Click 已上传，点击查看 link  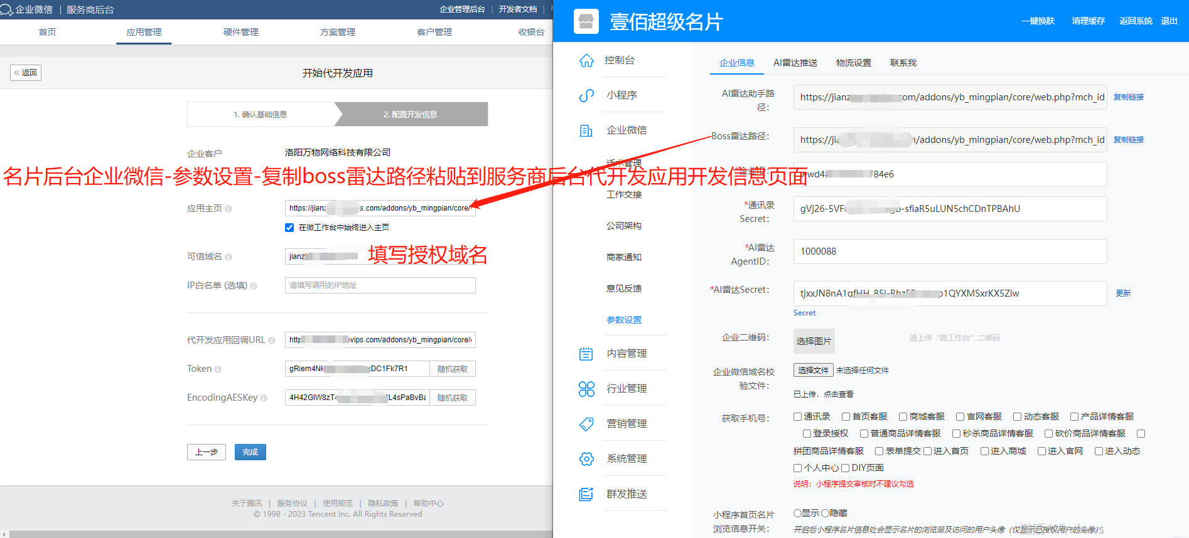(x=824, y=394)
